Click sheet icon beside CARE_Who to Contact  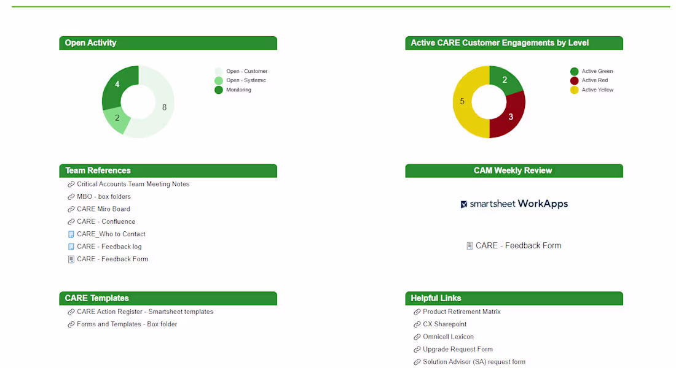tap(71, 234)
